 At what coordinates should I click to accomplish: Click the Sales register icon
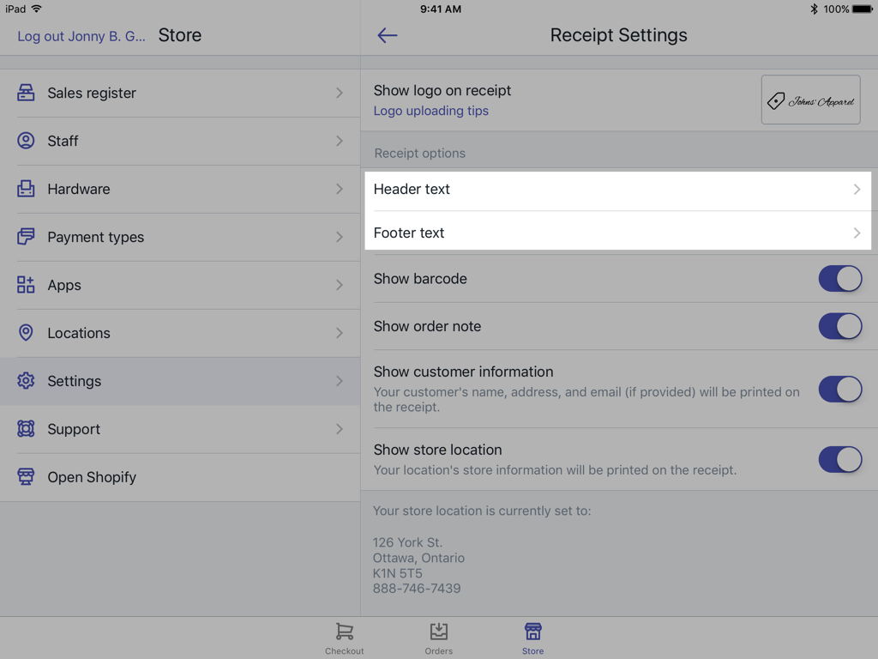[x=26, y=93]
